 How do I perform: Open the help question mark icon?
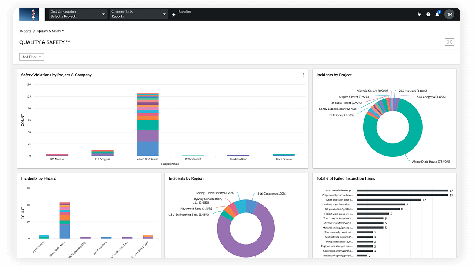(x=428, y=14)
